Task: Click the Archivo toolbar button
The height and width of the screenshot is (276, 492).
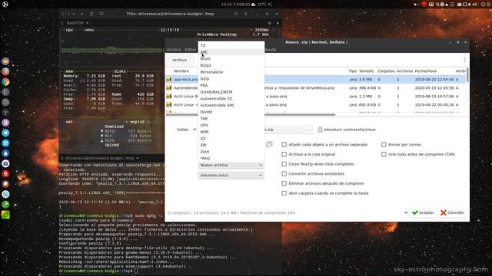Action: point(179,60)
